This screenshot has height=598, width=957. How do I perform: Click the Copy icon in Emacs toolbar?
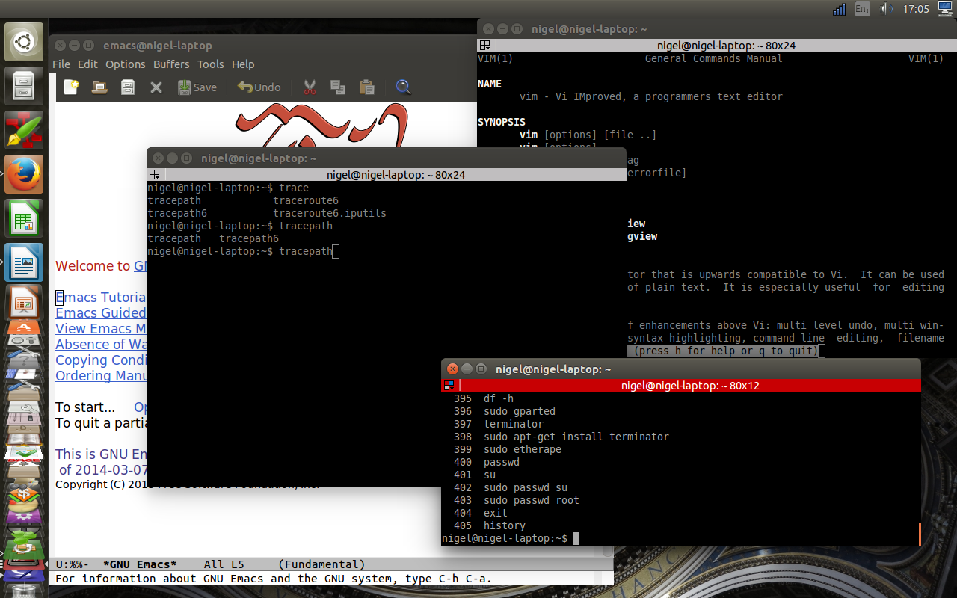337,87
